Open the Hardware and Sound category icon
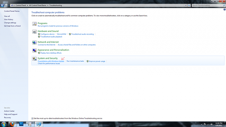Image resolution: width=226 pixels, height=127 pixels. [x=34, y=32]
